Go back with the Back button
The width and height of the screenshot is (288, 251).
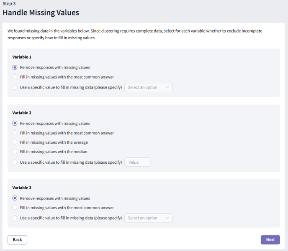point(17,240)
